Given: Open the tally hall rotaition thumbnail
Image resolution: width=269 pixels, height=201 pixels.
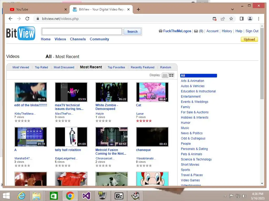Looking at the screenshot, I should click(x=71, y=137).
